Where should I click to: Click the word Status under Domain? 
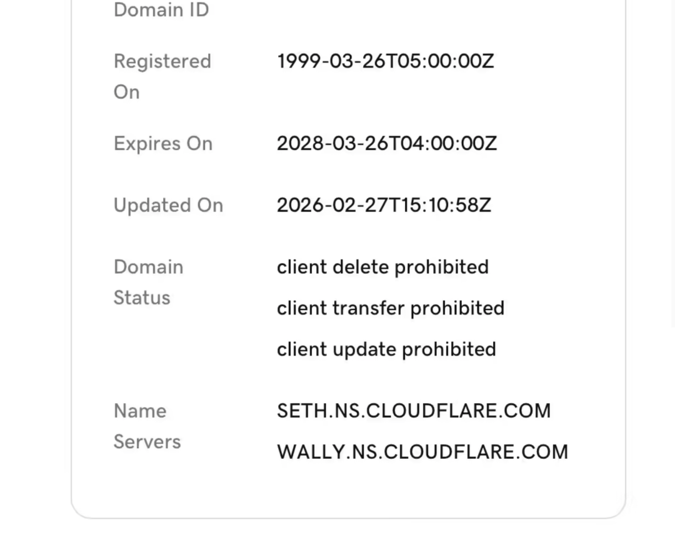coord(142,298)
